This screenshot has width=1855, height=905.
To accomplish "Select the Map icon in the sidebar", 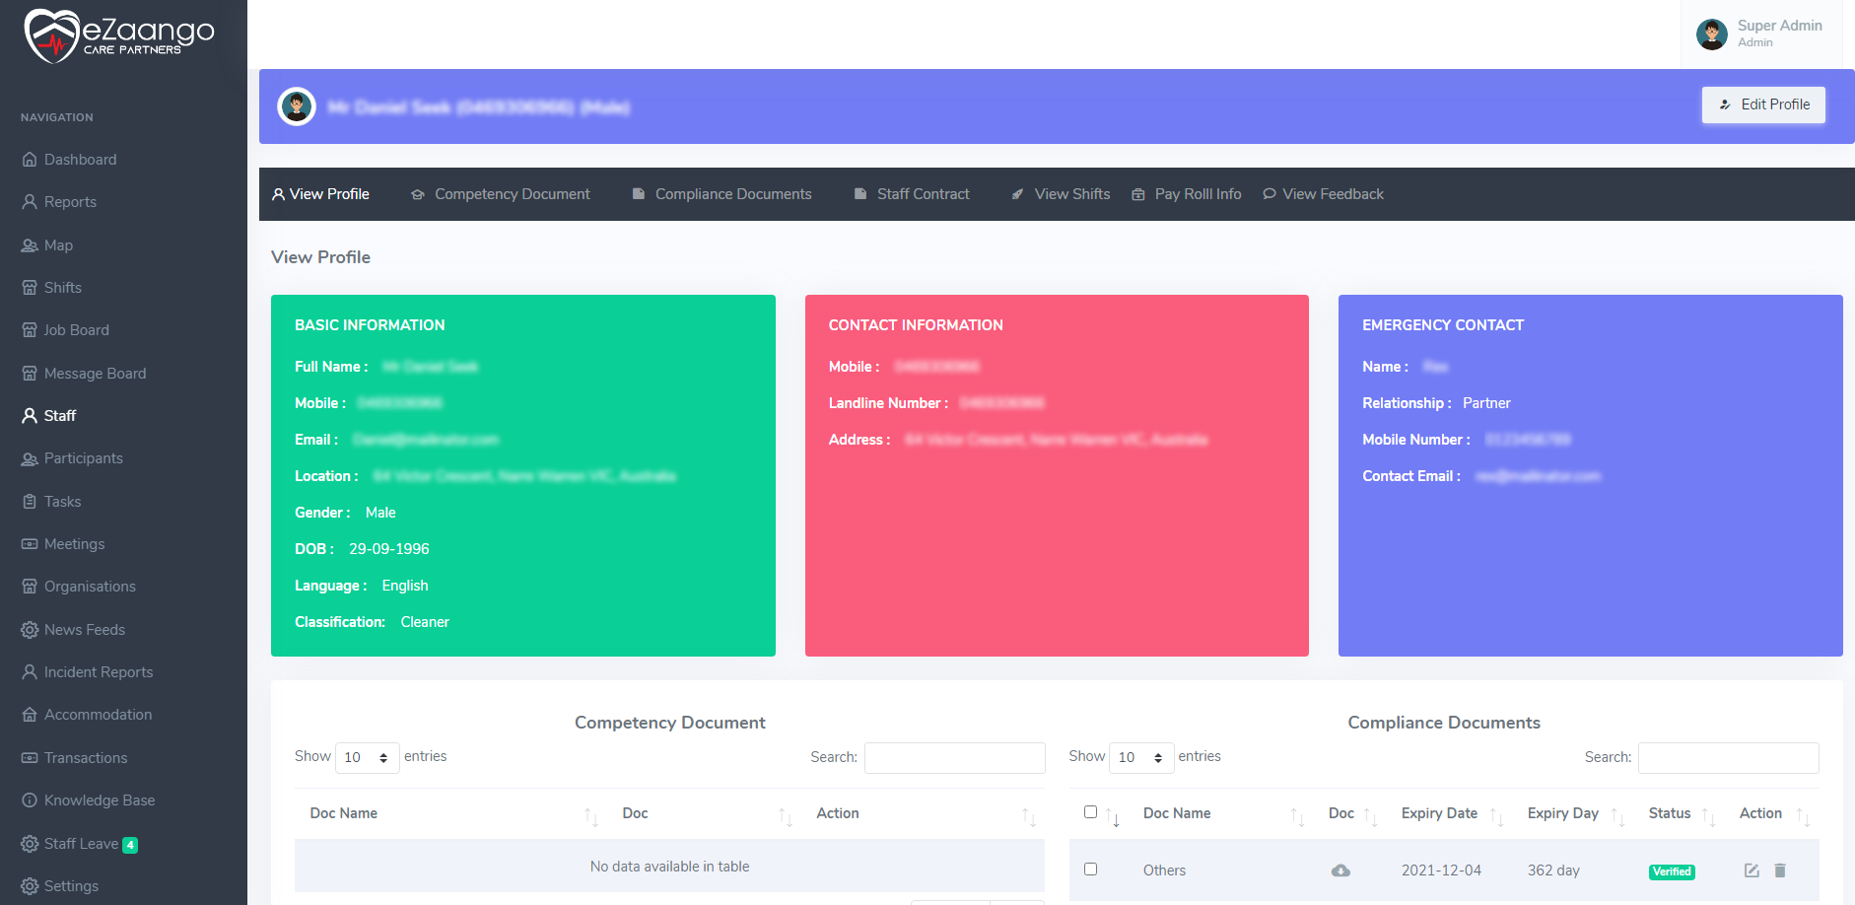I will pyautogui.click(x=30, y=244).
